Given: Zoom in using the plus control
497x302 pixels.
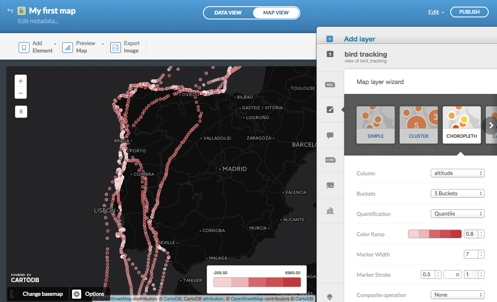Looking at the screenshot, I should coord(20,81).
